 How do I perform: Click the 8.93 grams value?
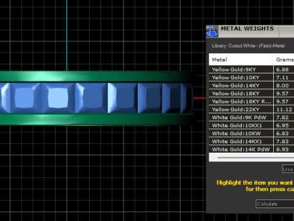coord(282,149)
